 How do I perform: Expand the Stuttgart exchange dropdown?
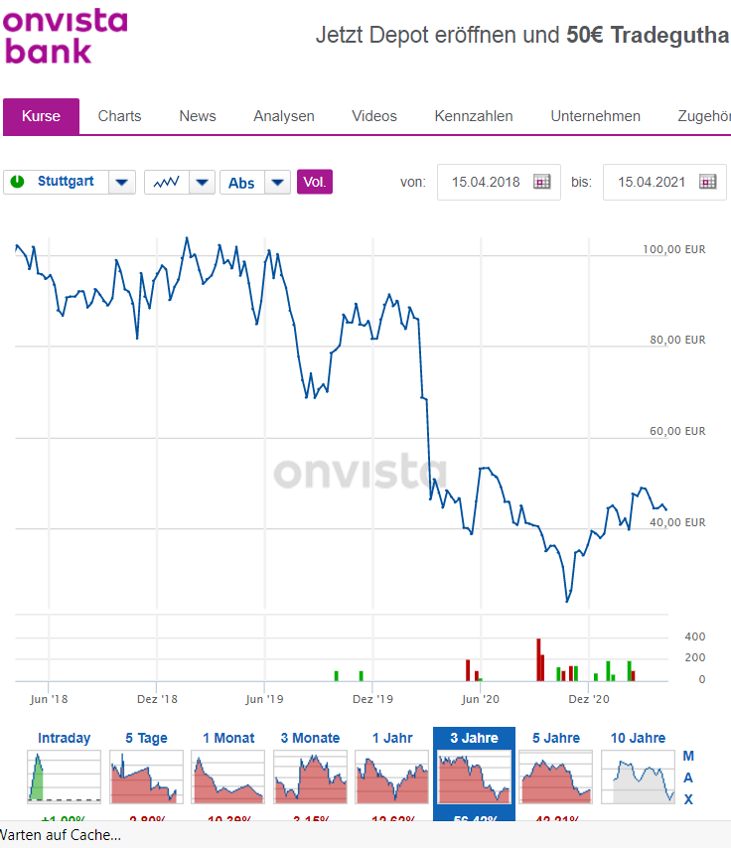click(x=121, y=182)
